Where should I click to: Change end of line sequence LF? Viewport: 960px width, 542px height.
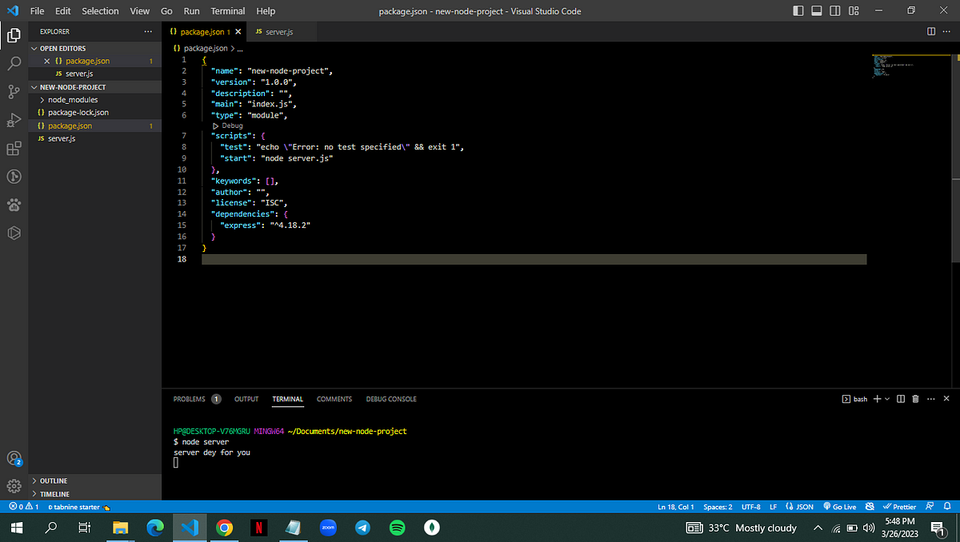coord(773,507)
